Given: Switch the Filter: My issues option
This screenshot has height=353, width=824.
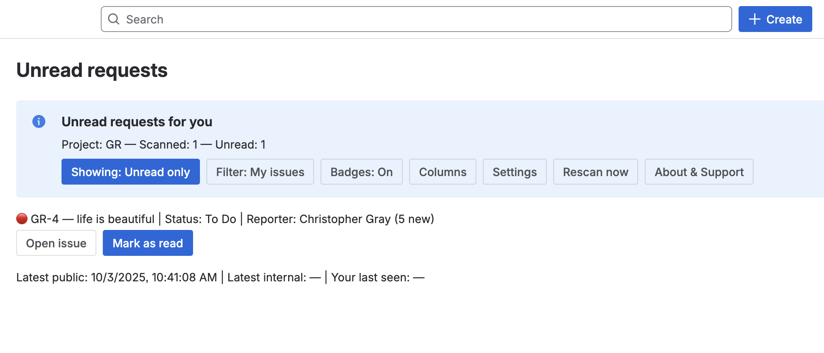Looking at the screenshot, I should click(x=260, y=172).
